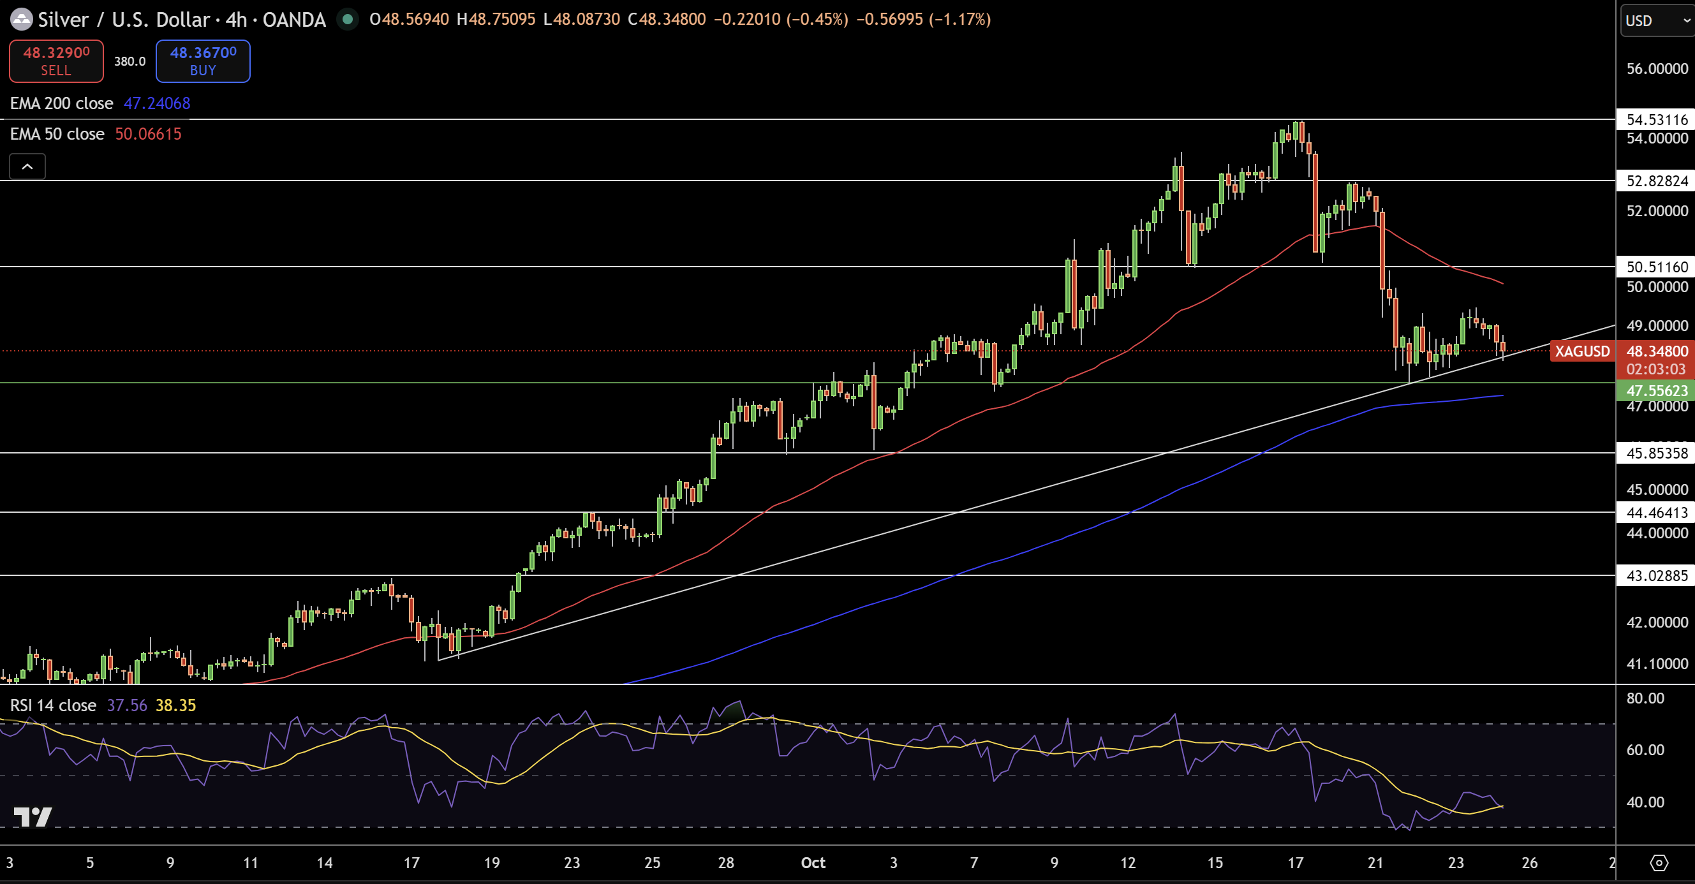
Task: Select the 50.51160 horizontal line label
Action: 1655,267
